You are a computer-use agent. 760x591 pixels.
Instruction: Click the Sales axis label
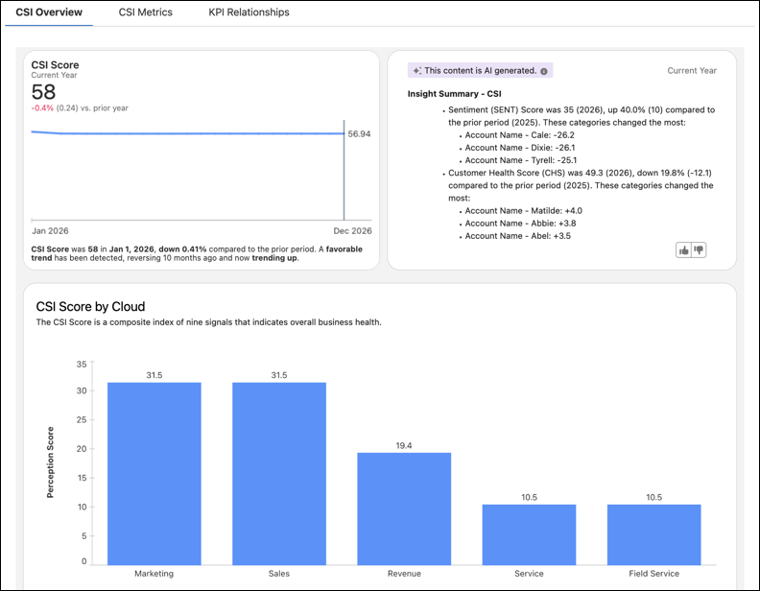(279, 574)
